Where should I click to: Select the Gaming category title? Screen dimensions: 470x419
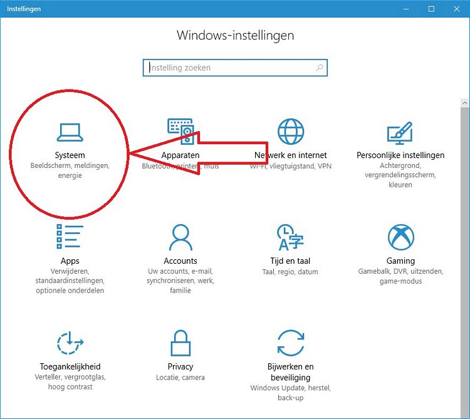click(400, 261)
